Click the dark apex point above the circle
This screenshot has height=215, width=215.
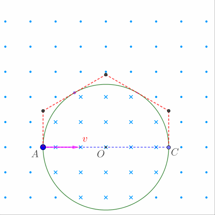point(106,74)
